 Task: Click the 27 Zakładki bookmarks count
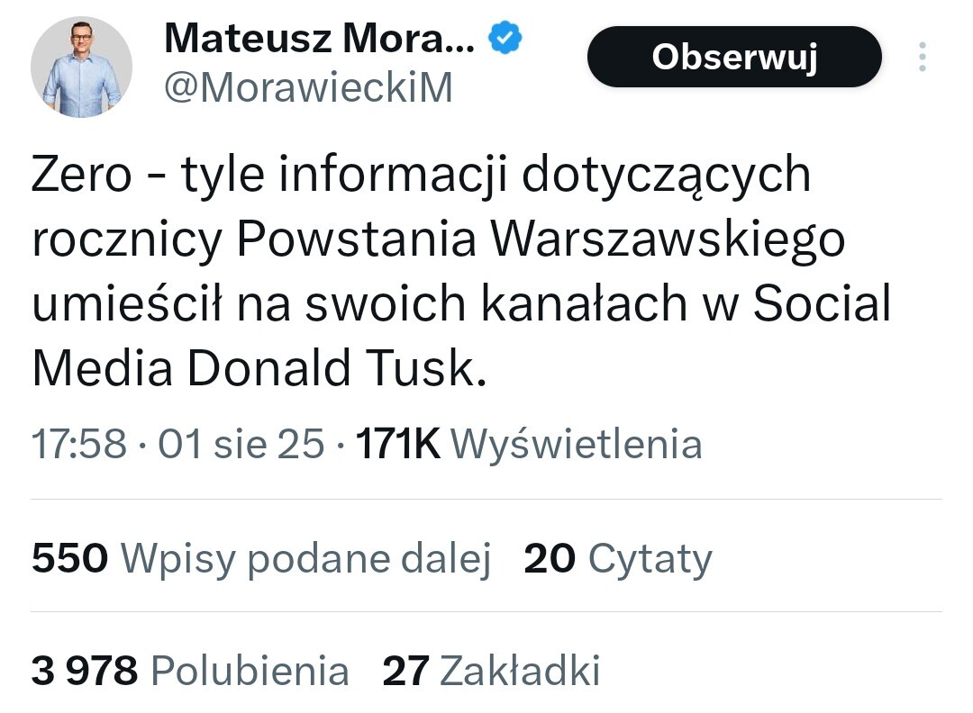pos(491,671)
